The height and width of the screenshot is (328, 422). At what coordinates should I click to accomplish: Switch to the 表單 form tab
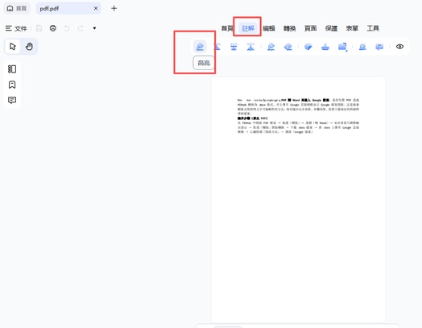pyautogui.click(x=352, y=28)
